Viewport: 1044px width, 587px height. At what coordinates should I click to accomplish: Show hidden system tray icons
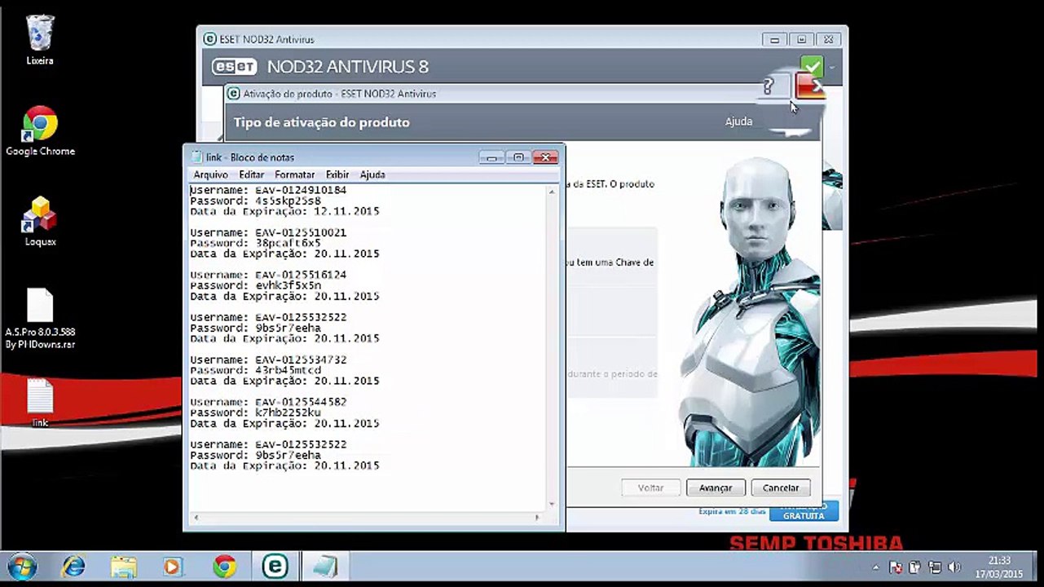point(876,567)
